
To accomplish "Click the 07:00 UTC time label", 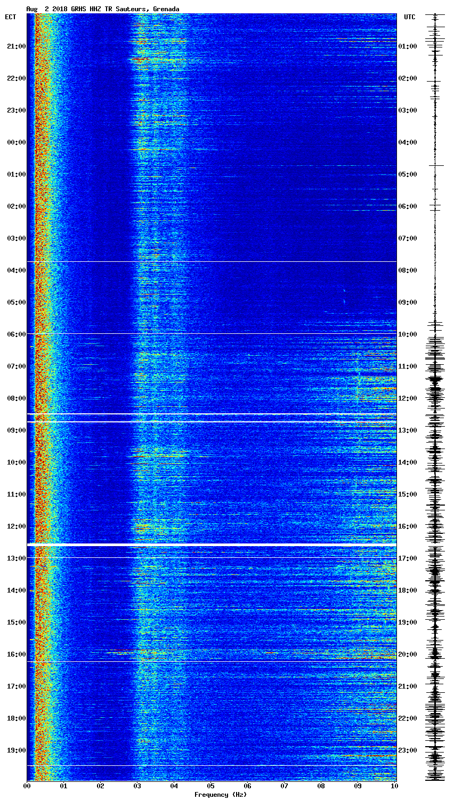I will point(408,238).
